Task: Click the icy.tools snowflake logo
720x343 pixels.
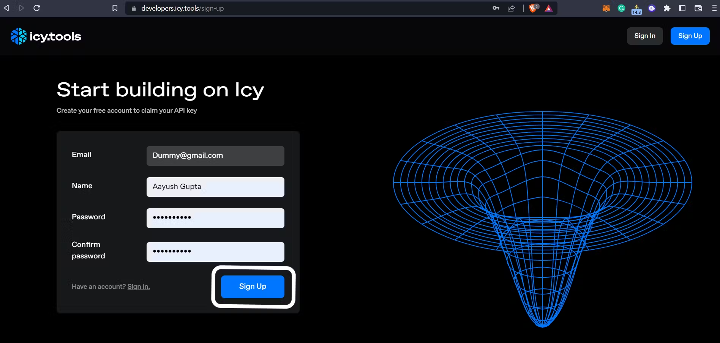Action: [19, 36]
